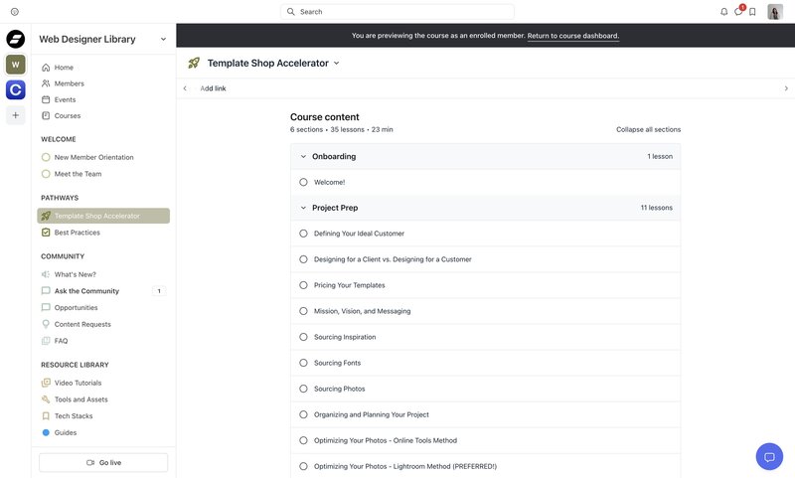The width and height of the screenshot is (795, 478).
Task: Open the notifications bell
Action: coord(724,12)
